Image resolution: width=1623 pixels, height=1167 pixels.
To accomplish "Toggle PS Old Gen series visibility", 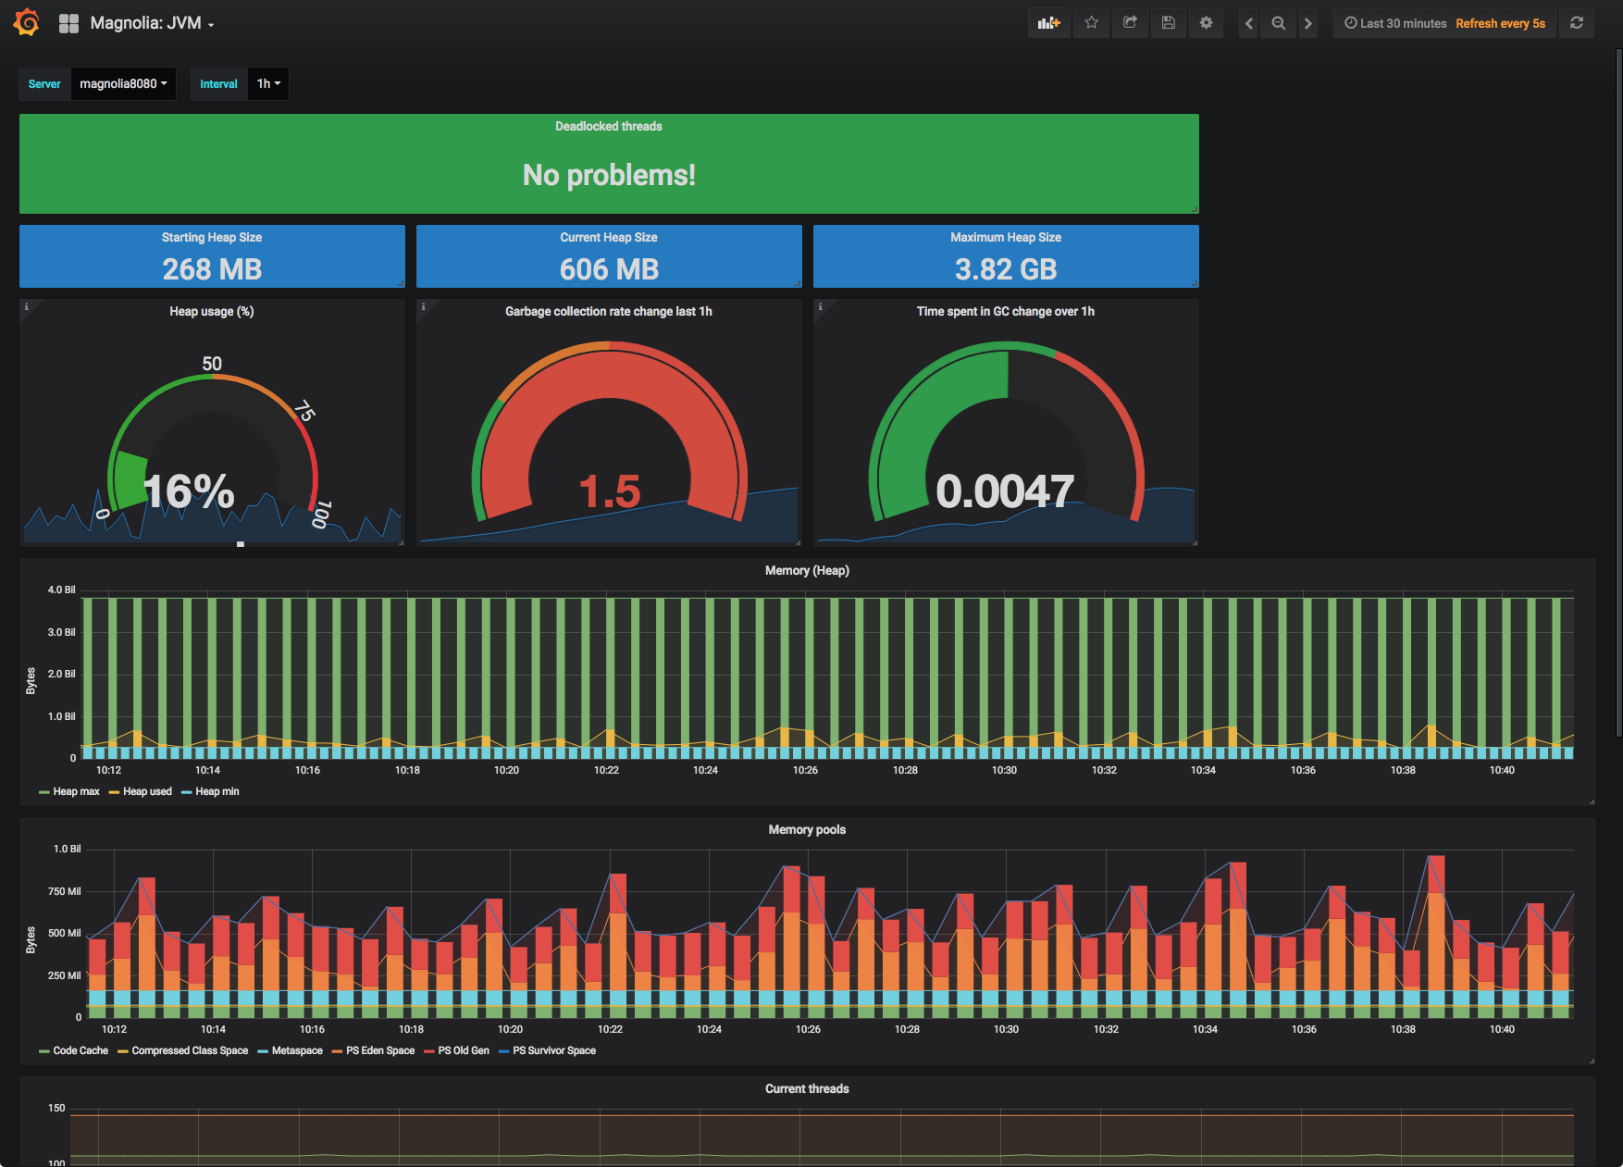I will 463,1050.
